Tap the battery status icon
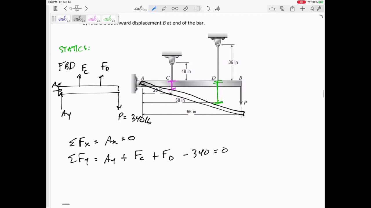 coord(321,2)
